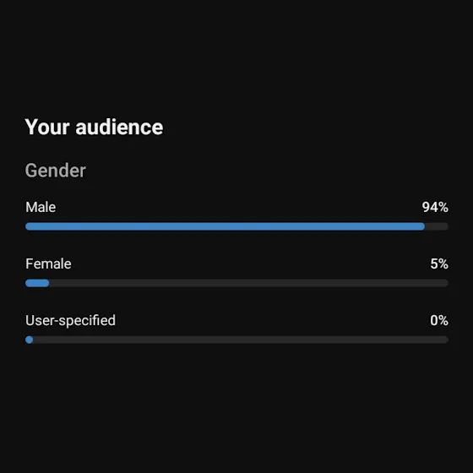Click the blue Female bar fill

(x=37, y=283)
